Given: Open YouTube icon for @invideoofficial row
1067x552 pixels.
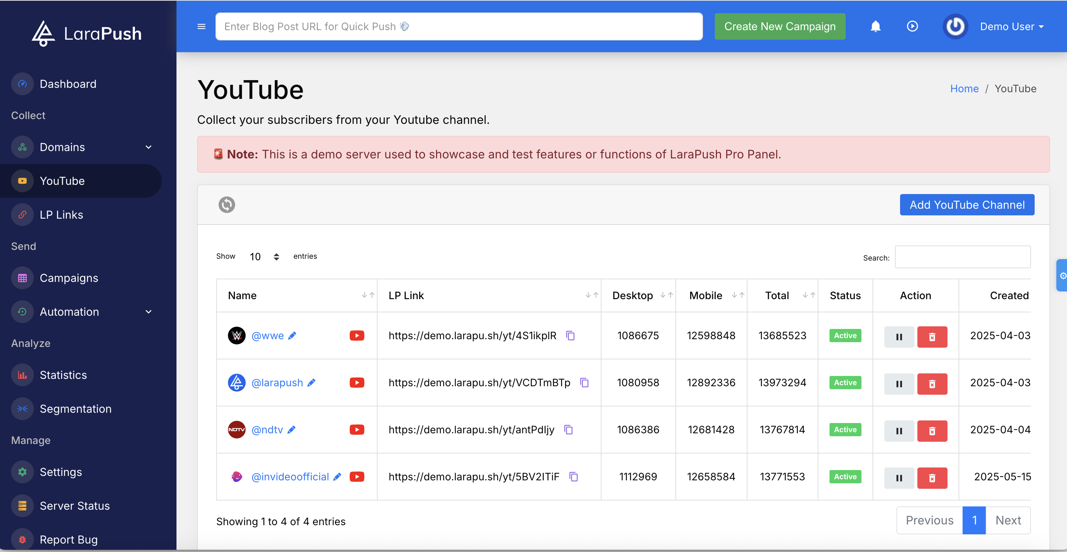Looking at the screenshot, I should [x=357, y=477].
